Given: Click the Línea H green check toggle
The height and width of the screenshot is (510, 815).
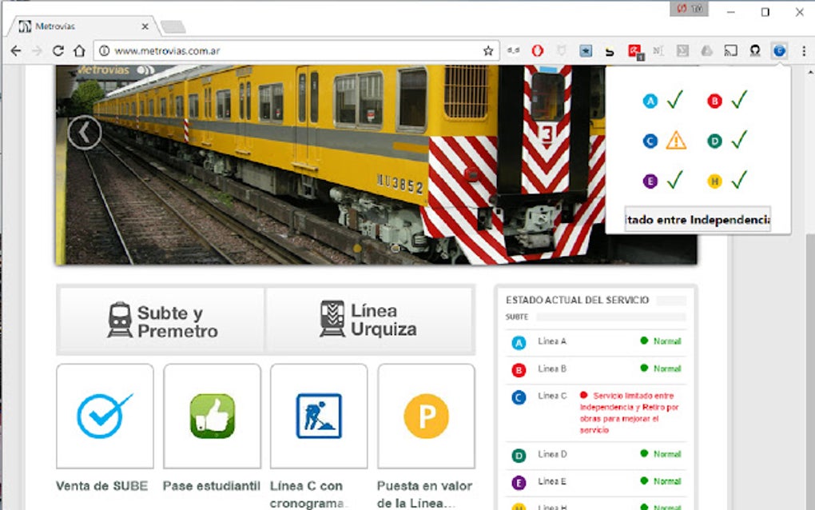Looking at the screenshot, I should click(739, 181).
